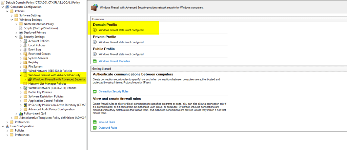The width and height of the screenshot is (347, 150).
Task: Click the Private Profile info icon
Action: pos(95,42)
